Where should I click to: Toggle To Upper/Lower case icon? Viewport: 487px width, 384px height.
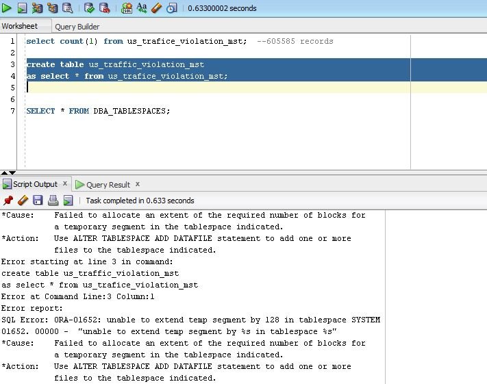pyautogui.click(x=142, y=8)
